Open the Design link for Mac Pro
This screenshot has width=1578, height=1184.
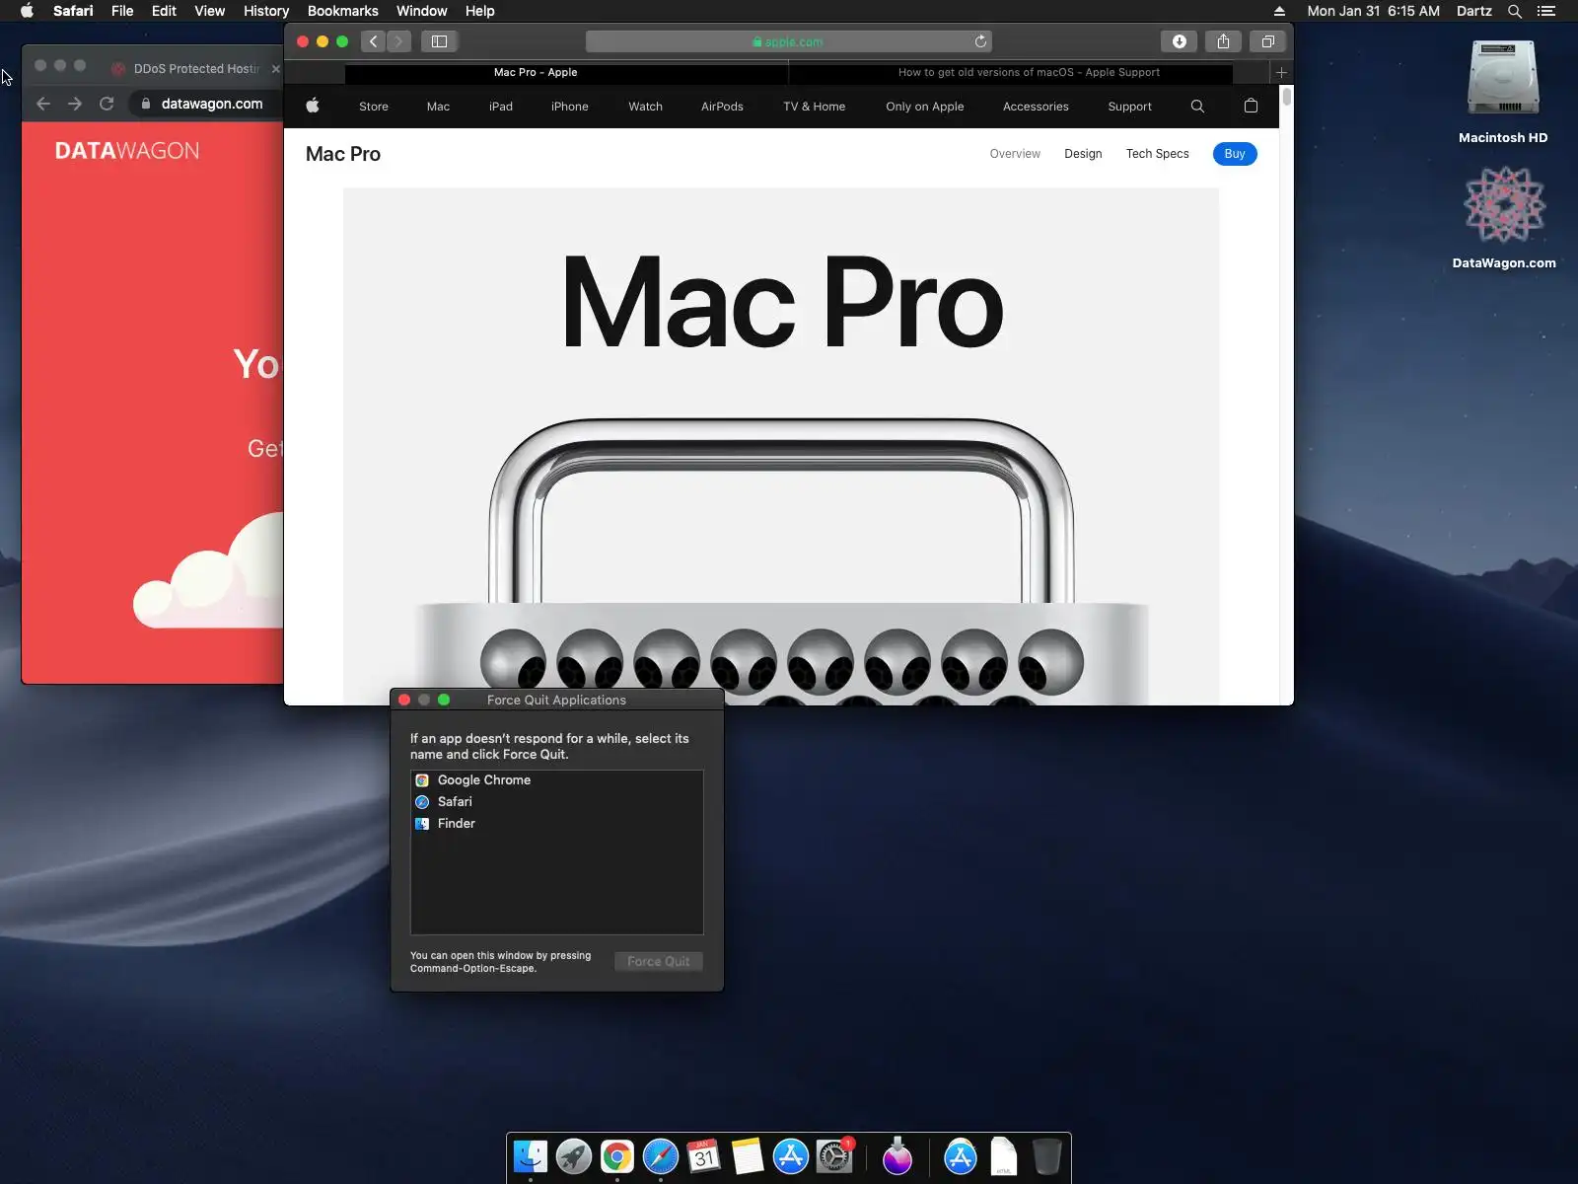[1083, 154]
